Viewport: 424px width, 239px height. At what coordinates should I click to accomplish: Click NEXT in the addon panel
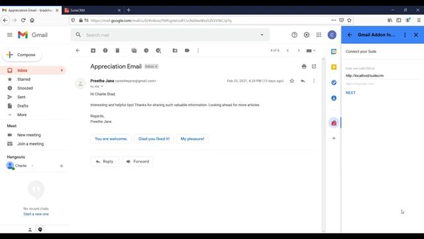[x=350, y=93]
